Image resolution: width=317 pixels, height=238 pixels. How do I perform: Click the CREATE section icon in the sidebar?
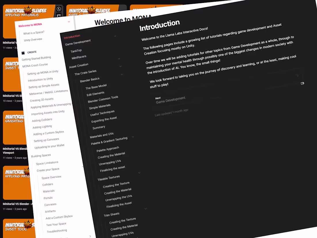pyautogui.click(x=23, y=53)
